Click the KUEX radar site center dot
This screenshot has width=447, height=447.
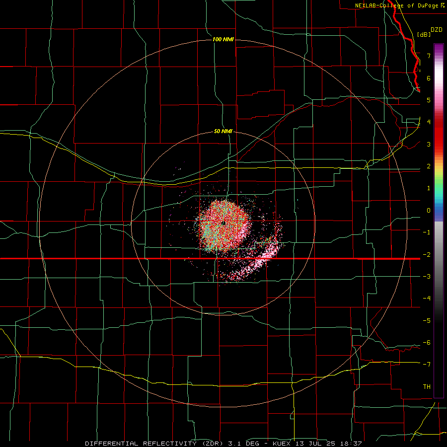click(x=223, y=223)
